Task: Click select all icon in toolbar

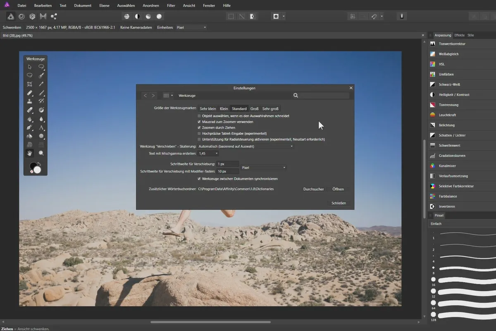Action: pos(231,17)
